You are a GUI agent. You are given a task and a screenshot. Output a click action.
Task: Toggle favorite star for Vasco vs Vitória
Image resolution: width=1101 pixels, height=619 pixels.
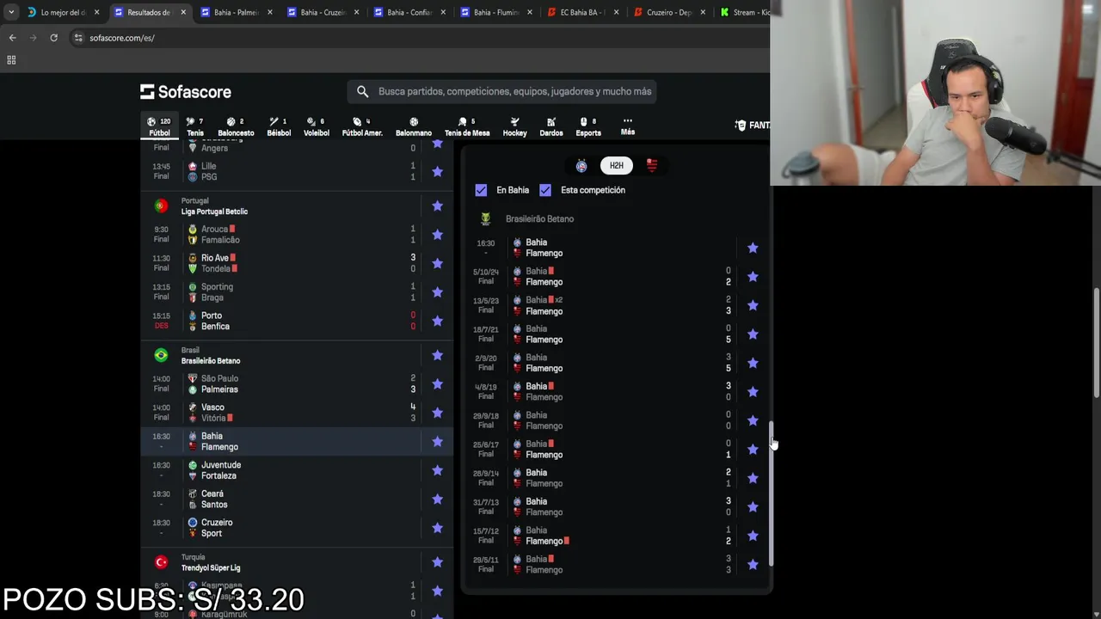click(437, 413)
